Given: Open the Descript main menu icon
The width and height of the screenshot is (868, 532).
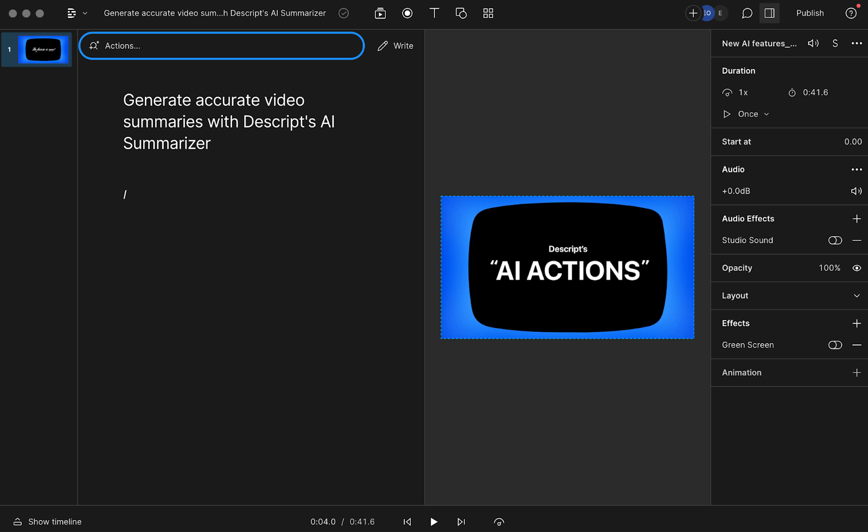Looking at the screenshot, I should [72, 13].
